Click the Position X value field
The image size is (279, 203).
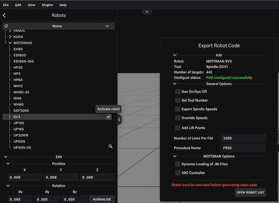pyautogui.click(x=25, y=177)
